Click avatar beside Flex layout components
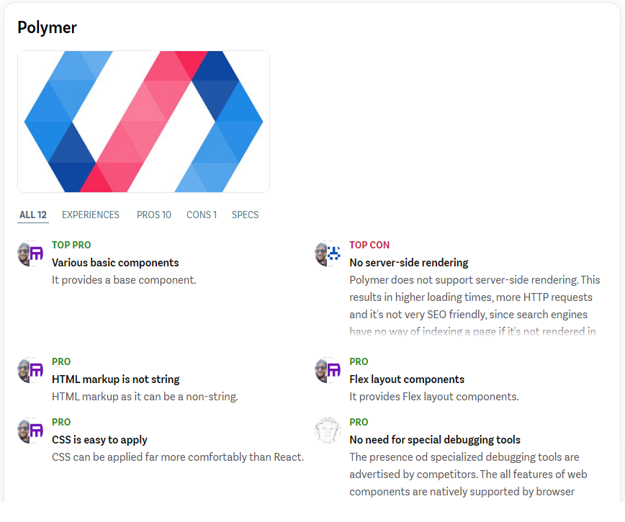 click(x=328, y=370)
